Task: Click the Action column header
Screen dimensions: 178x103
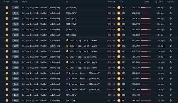Action: point(15,2)
